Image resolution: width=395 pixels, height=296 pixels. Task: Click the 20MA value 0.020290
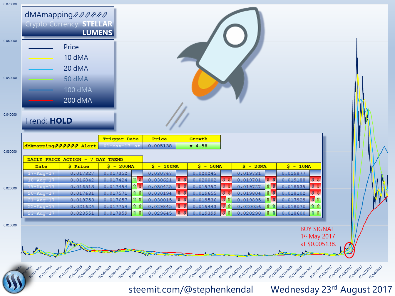tap(249, 213)
